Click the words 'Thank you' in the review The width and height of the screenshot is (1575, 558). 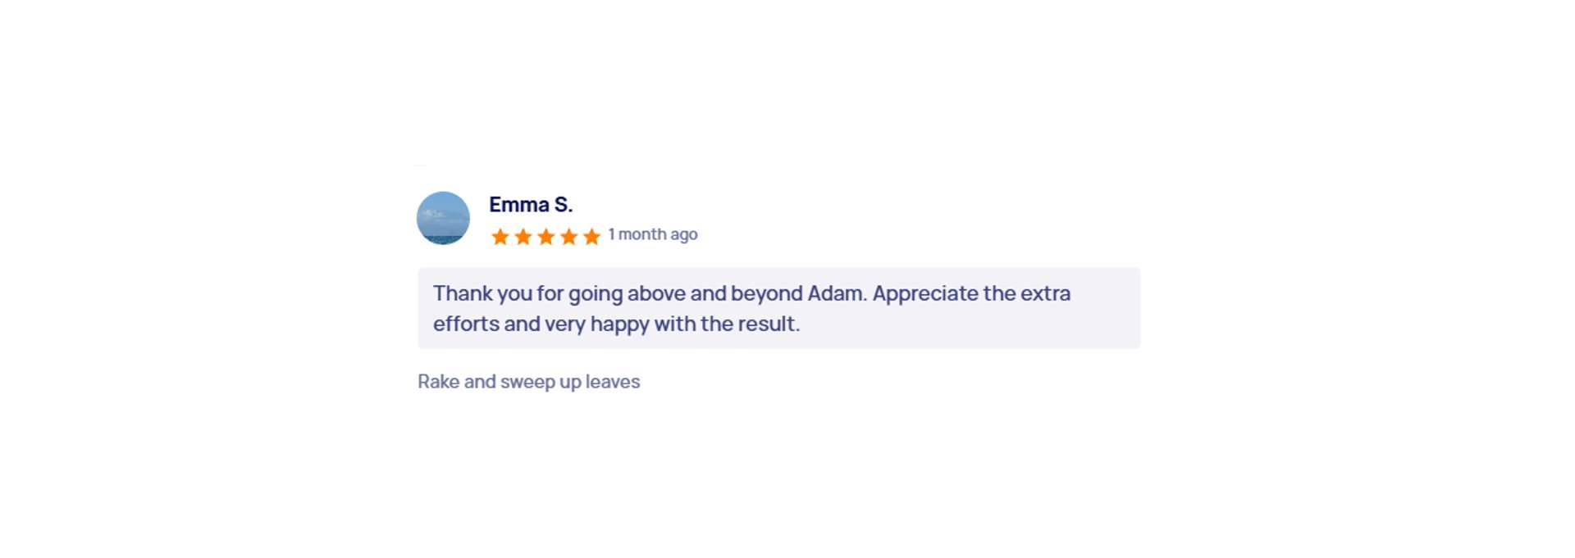pyautogui.click(x=482, y=293)
